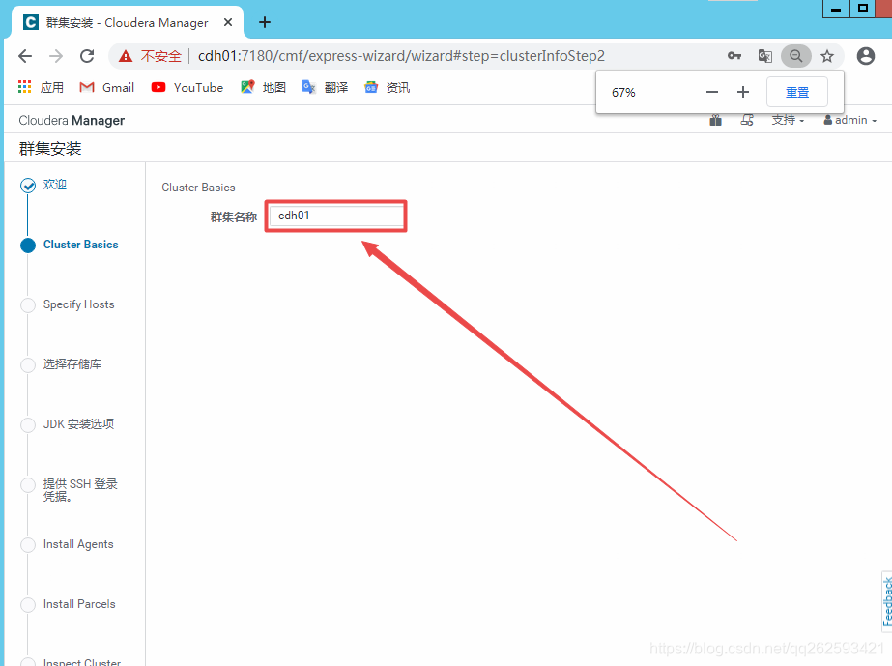Select the JDK 安装选项 wizard step
Image resolution: width=892 pixels, height=666 pixels.
tap(78, 424)
